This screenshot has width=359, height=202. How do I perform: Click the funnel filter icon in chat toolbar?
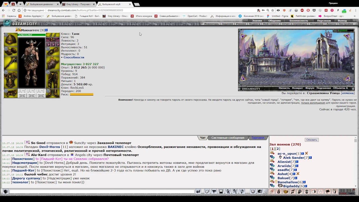coord(214,191)
